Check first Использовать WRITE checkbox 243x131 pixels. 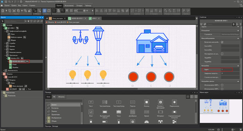(x=222, y=85)
